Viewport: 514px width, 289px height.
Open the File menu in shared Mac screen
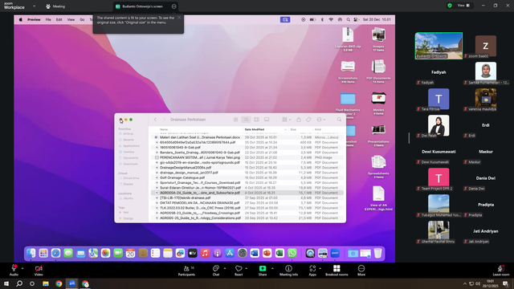48,19
